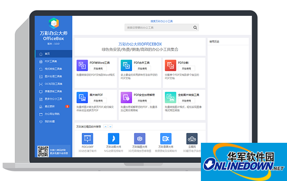The height and width of the screenshot is (181, 287).
Task: Launch the 万彩脑图大师 icon
Action: tap(140, 138)
